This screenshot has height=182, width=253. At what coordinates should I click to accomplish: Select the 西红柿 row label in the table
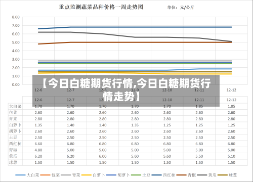[15, 144]
